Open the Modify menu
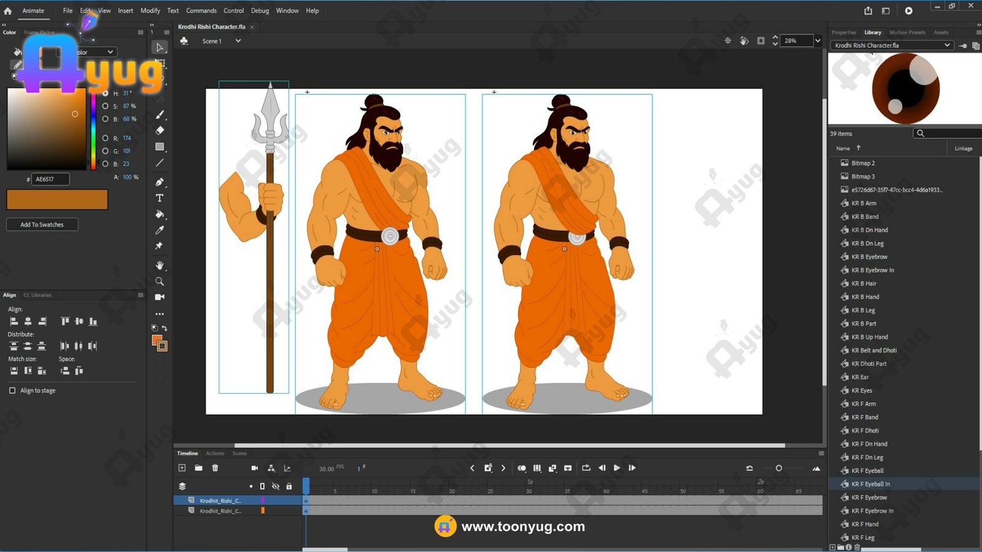Image resolution: width=982 pixels, height=552 pixels. pyautogui.click(x=150, y=10)
